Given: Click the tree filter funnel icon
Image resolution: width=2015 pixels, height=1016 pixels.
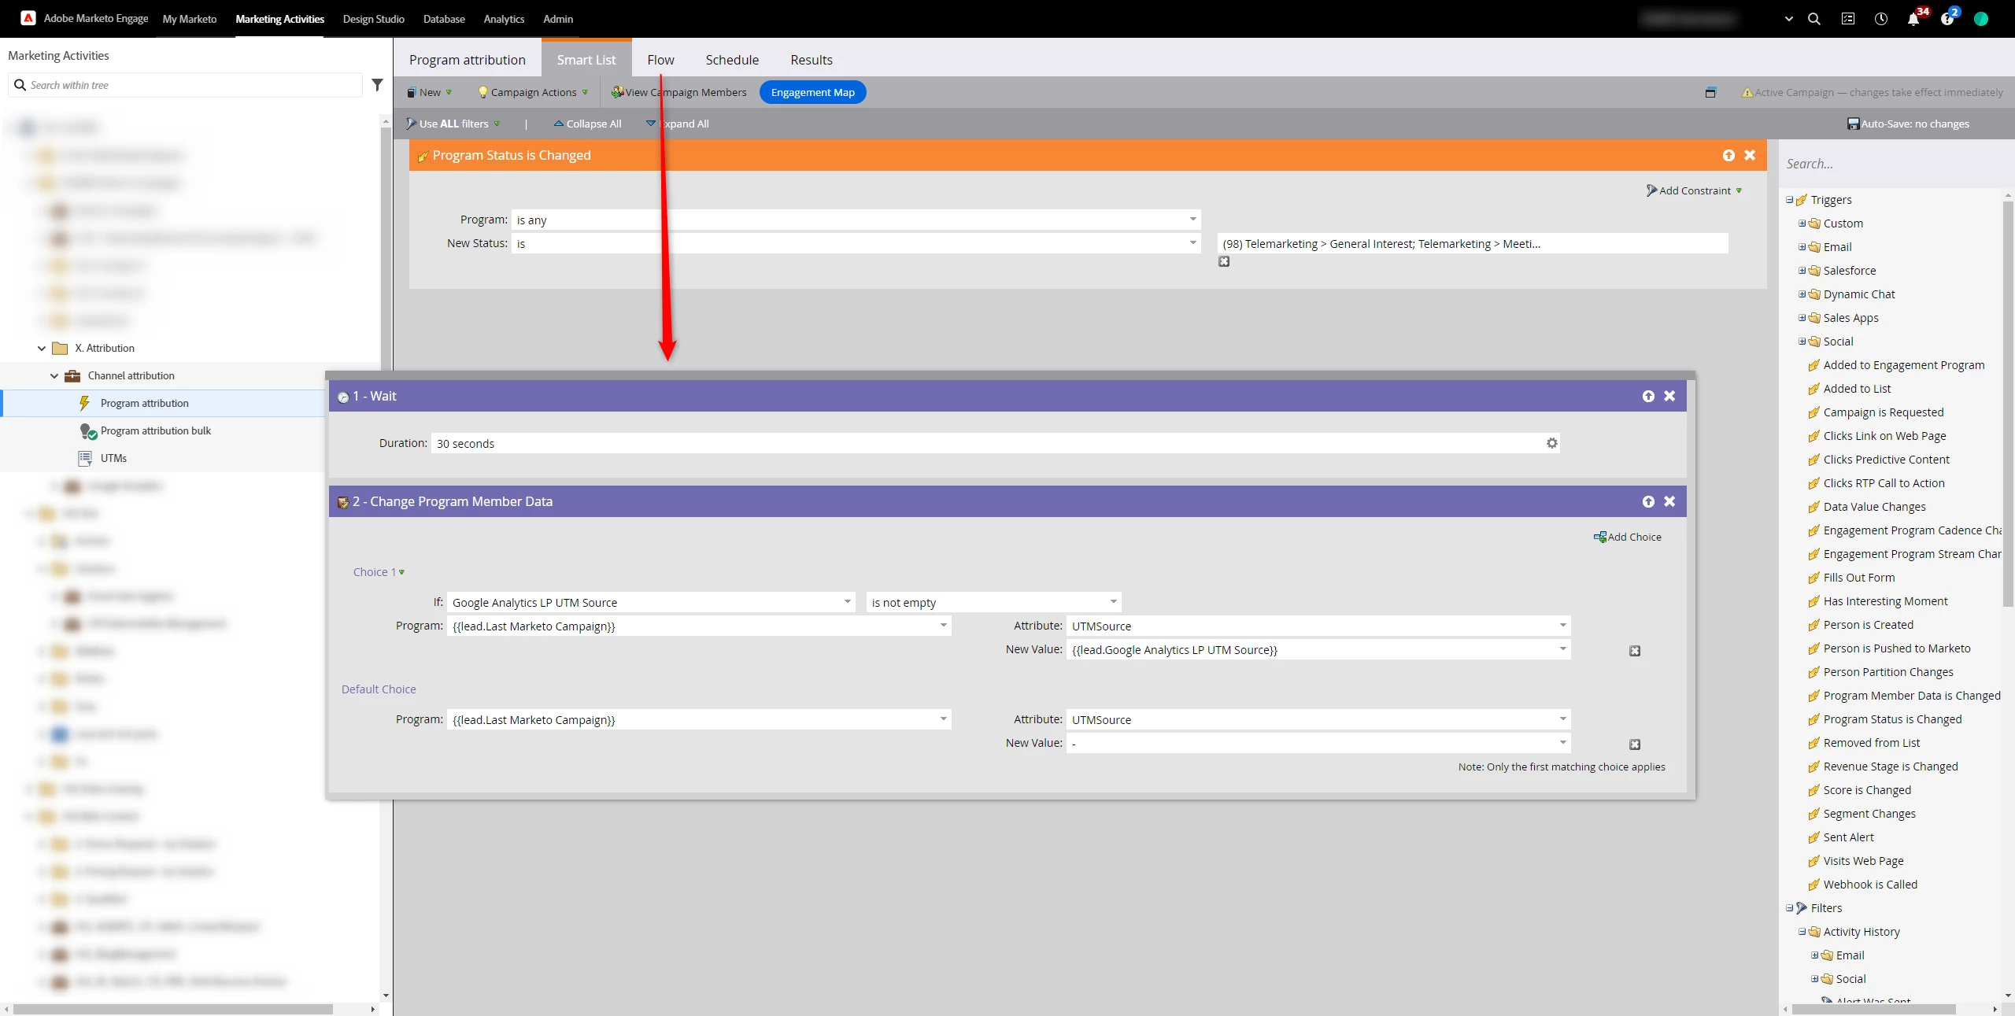Looking at the screenshot, I should [377, 85].
